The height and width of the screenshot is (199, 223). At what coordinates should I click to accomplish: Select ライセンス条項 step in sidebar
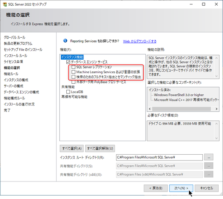[x=13, y=62]
